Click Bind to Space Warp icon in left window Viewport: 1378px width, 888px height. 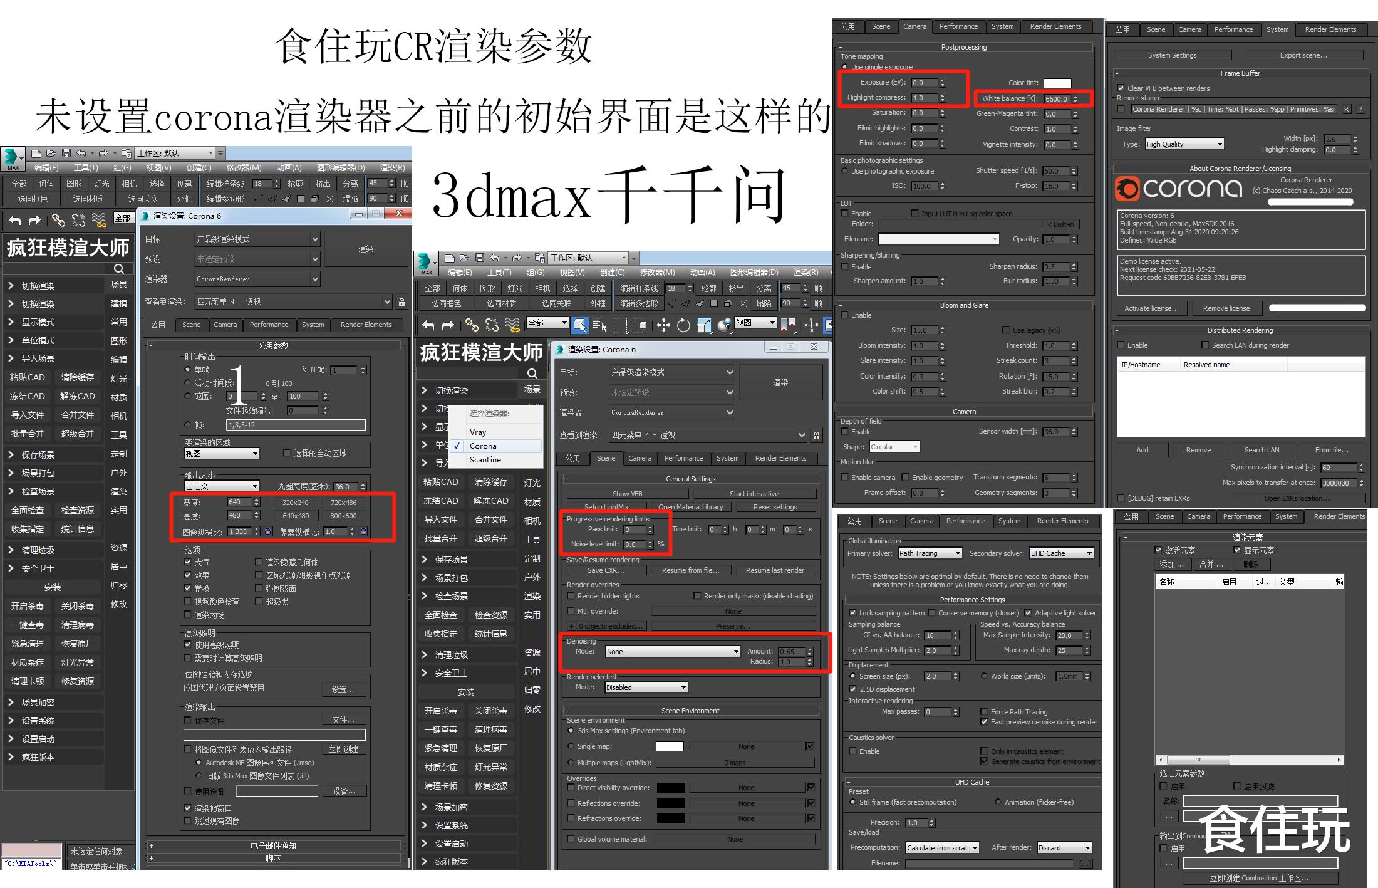99,220
